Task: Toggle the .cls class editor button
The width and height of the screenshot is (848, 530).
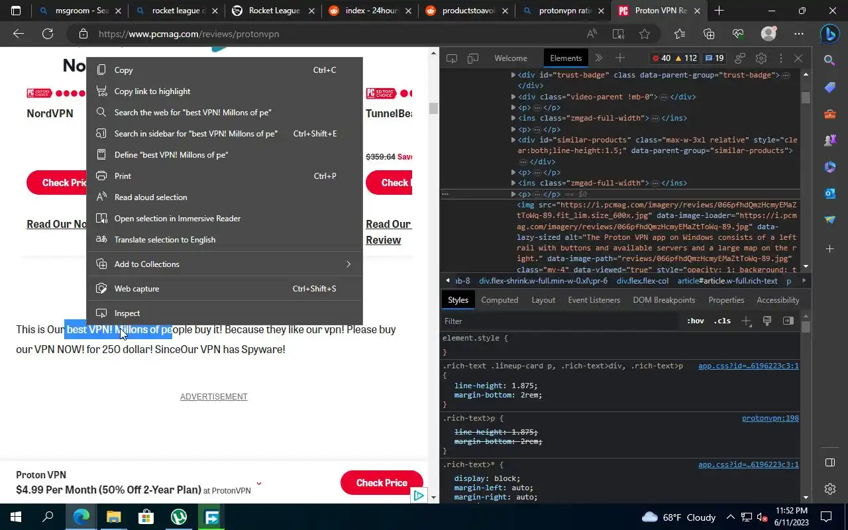Action: pyautogui.click(x=722, y=321)
